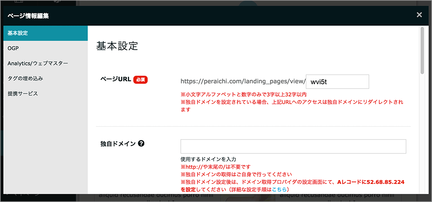The image size is (432, 202).
Task: Click the help icon beside 独自ドメイン
Action: [x=142, y=143]
